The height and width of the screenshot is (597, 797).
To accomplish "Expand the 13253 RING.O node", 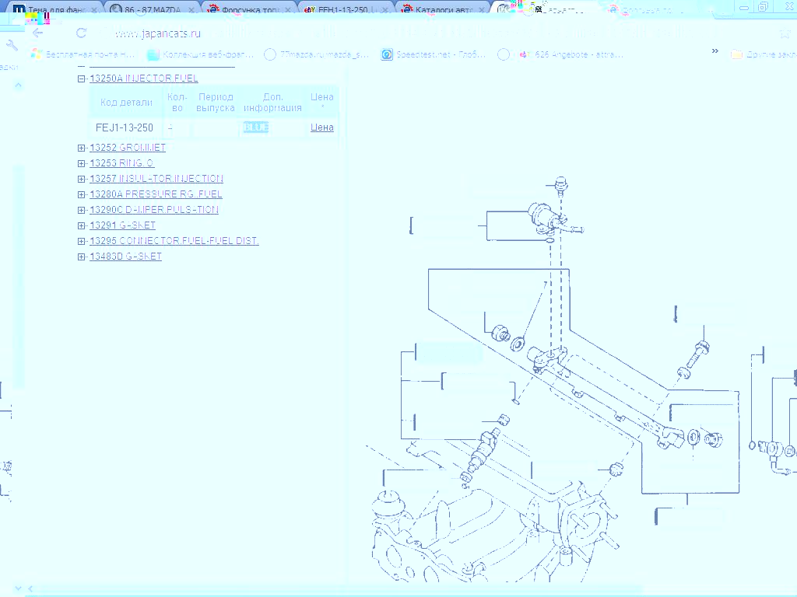I will pyautogui.click(x=82, y=163).
